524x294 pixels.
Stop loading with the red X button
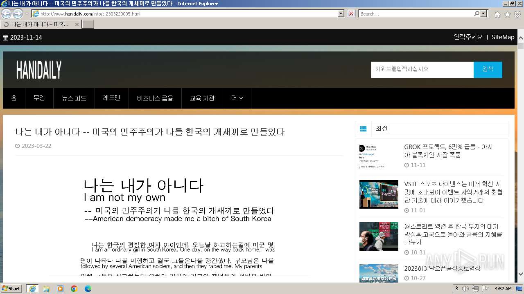click(x=351, y=13)
